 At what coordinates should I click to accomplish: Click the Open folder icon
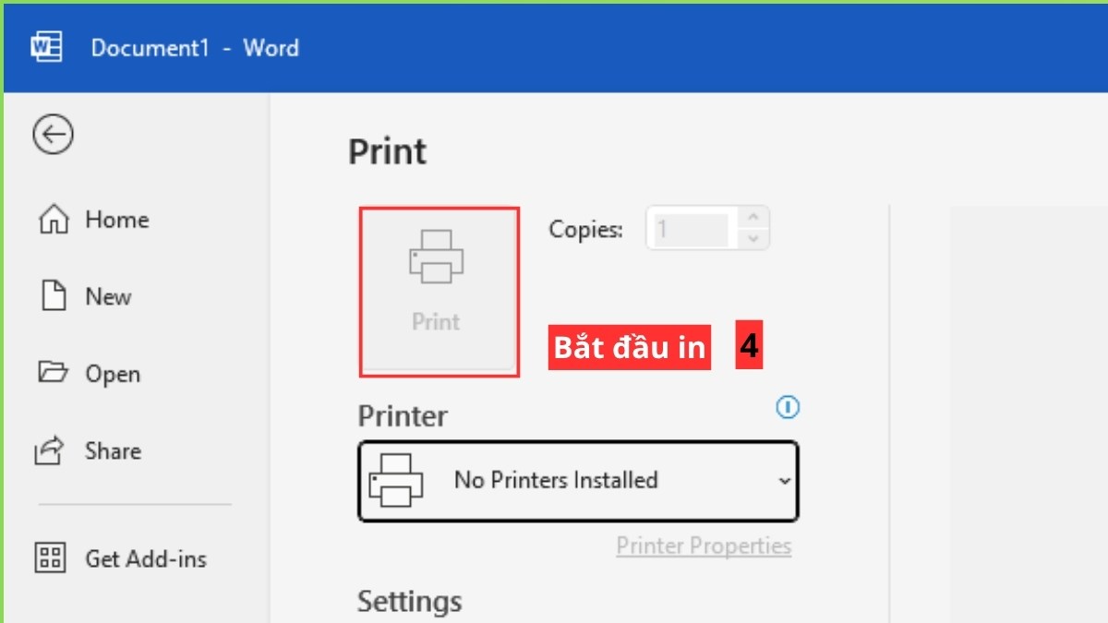coord(52,374)
